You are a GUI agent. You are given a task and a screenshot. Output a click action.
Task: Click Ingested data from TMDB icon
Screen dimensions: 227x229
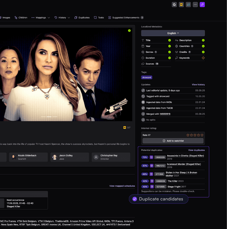click(x=143, y=108)
